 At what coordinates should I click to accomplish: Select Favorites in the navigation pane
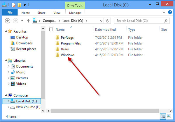point(20,32)
